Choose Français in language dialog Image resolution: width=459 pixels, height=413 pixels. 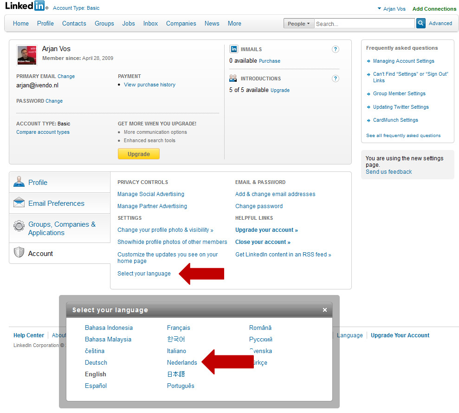point(179,328)
